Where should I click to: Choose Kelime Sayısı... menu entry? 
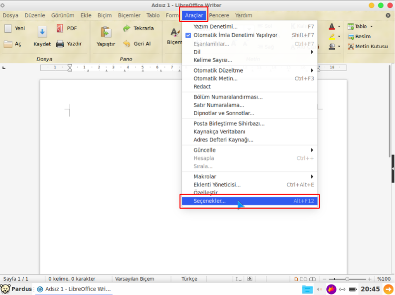point(250,60)
